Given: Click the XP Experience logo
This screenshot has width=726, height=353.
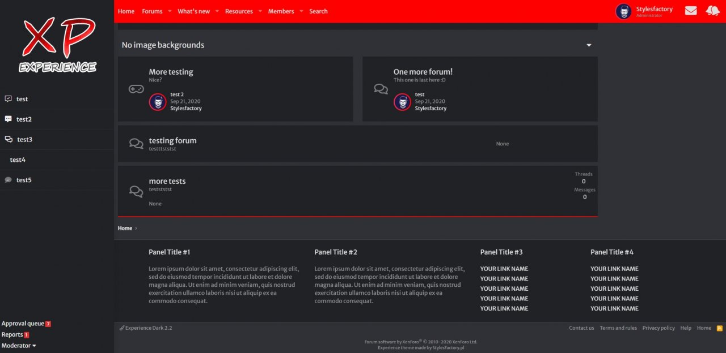Looking at the screenshot, I should (57, 45).
